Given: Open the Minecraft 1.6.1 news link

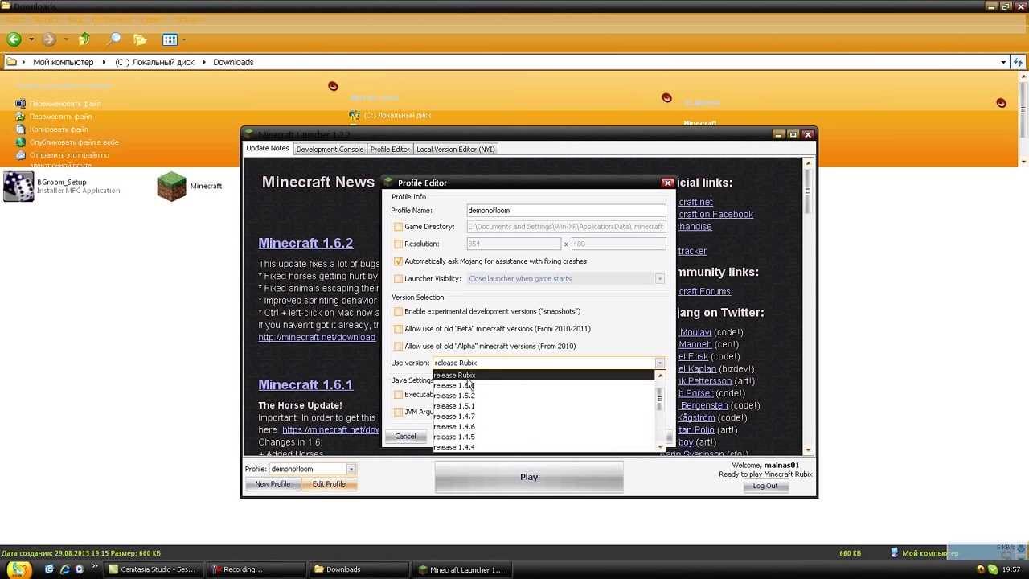Looking at the screenshot, I should coord(305,384).
